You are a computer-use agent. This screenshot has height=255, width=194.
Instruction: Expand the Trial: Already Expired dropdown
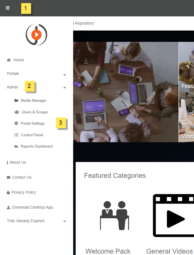click(65, 221)
